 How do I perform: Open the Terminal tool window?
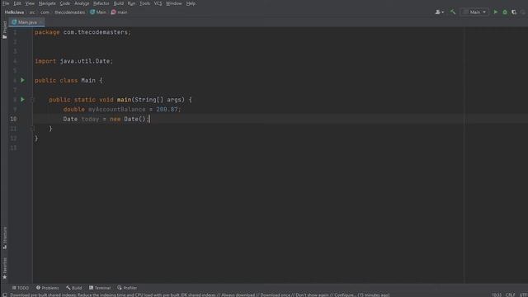[100, 288]
